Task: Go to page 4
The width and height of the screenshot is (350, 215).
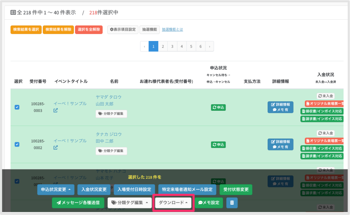Action: (182, 46)
